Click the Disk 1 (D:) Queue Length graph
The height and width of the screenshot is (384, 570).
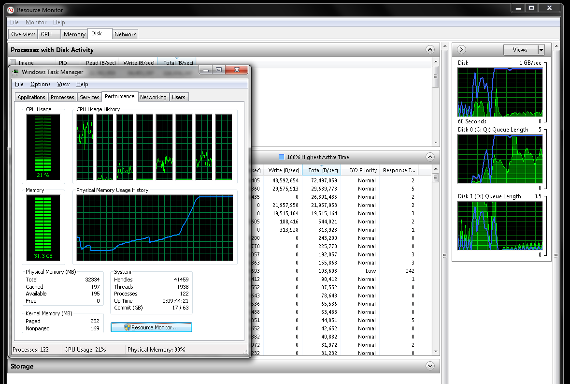tap(500, 226)
